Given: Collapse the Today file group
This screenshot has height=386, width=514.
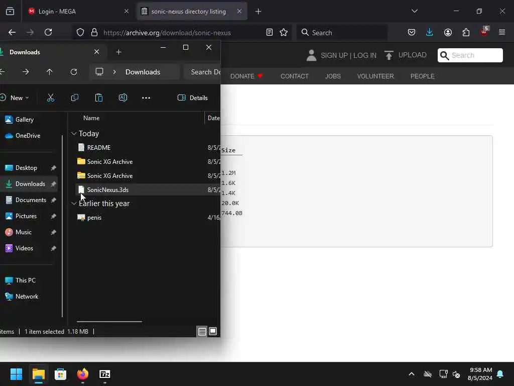Looking at the screenshot, I should [x=74, y=134].
